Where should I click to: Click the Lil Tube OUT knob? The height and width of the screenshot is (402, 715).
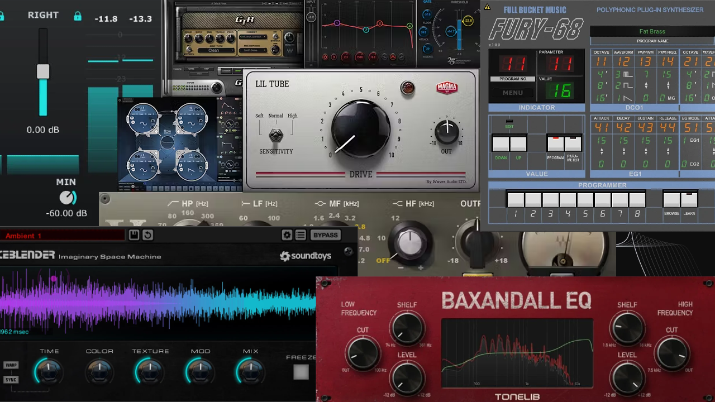pos(447,131)
